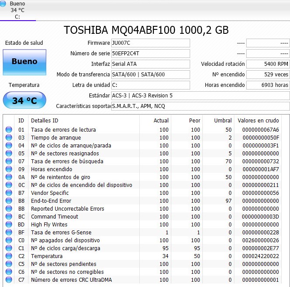Select the C: drive tab at top

click(18, 10)
